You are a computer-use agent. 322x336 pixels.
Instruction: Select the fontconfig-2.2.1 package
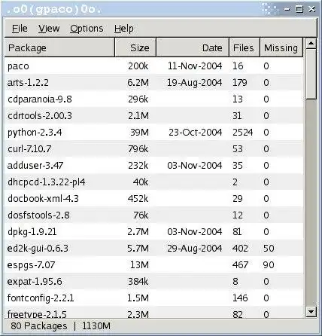pos(153,298)
